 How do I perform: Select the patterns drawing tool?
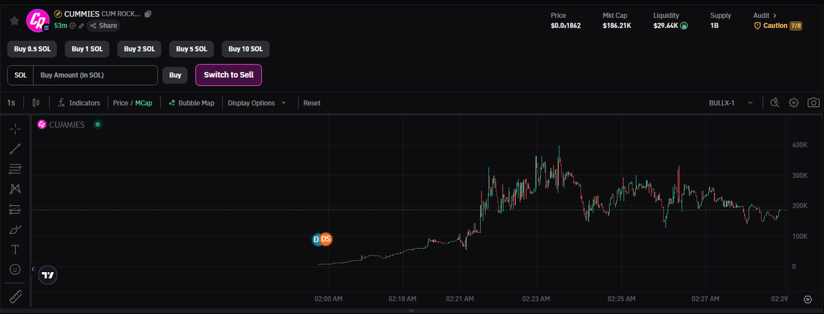tap(15, 189)
